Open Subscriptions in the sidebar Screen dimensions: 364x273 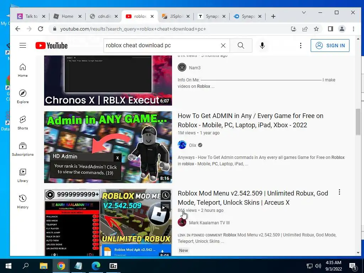[x=23, y=149]
